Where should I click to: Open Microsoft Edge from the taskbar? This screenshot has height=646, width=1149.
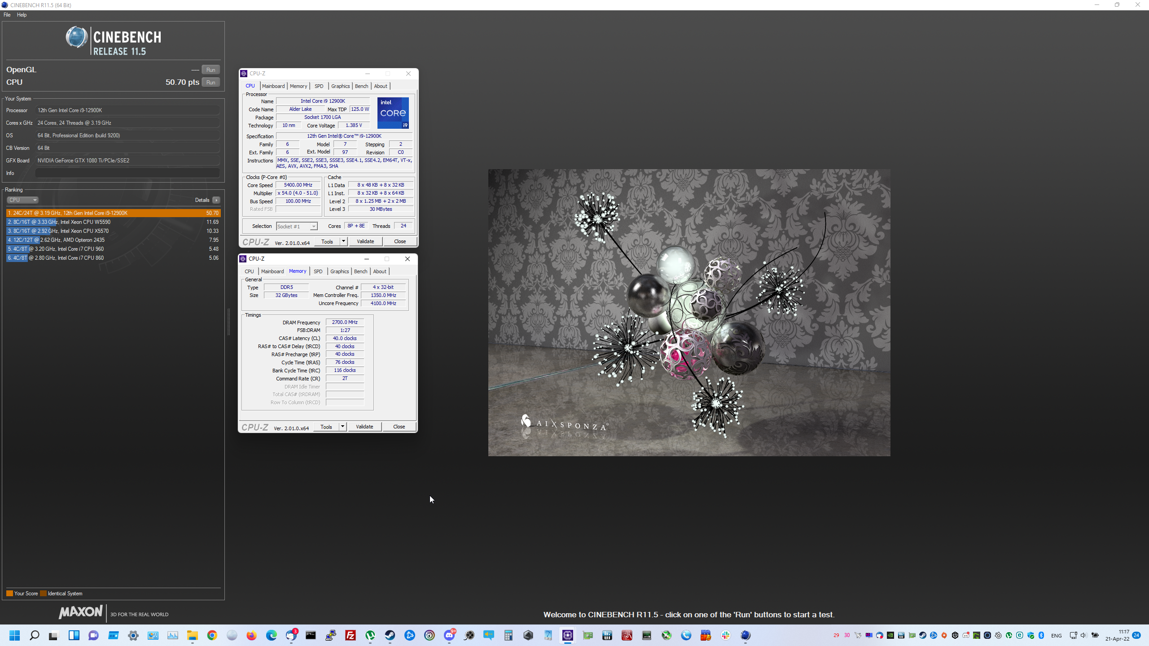coord(271,635)
